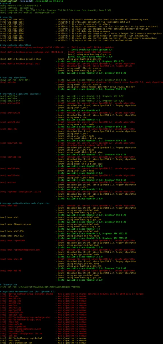Click '# message authentication code algorithms' heading
The width and height of the screenshot is (163, 344).
25,203
